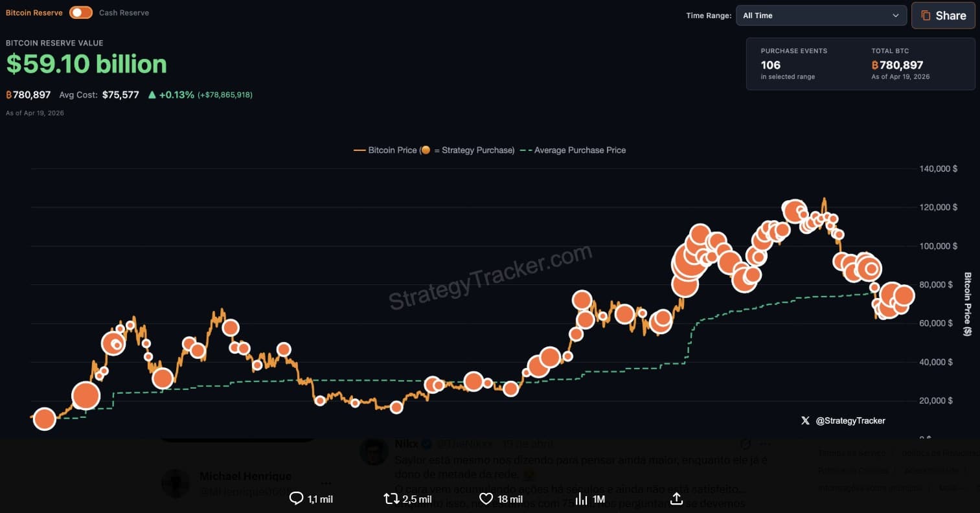980x513 pixels.
Task: Like the post with heart icon
Action: [x=486, y=499]
